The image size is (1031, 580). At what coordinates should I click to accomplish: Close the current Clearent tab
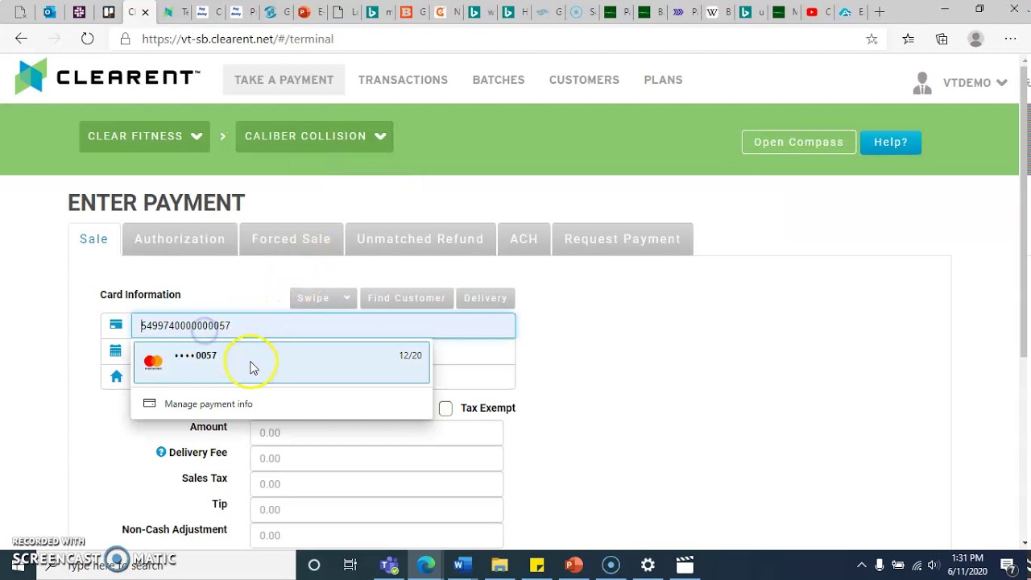146,12
